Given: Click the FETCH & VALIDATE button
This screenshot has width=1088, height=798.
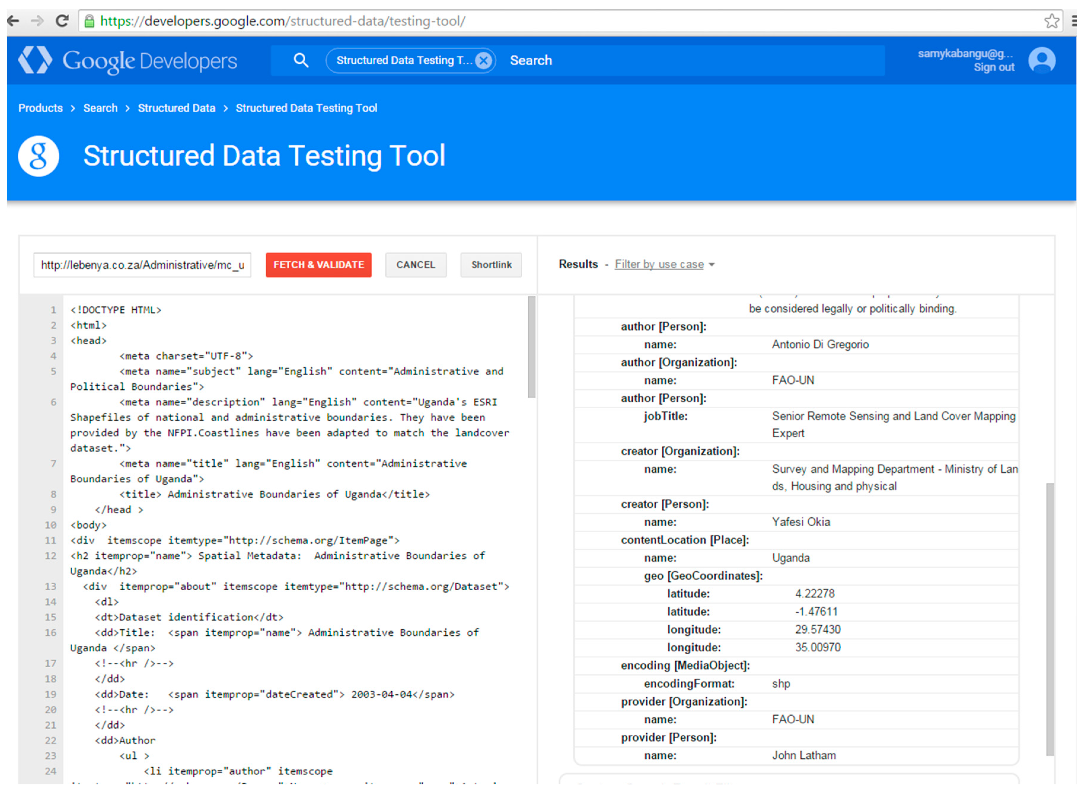Looking at the screenshot, I should (318, 265).
